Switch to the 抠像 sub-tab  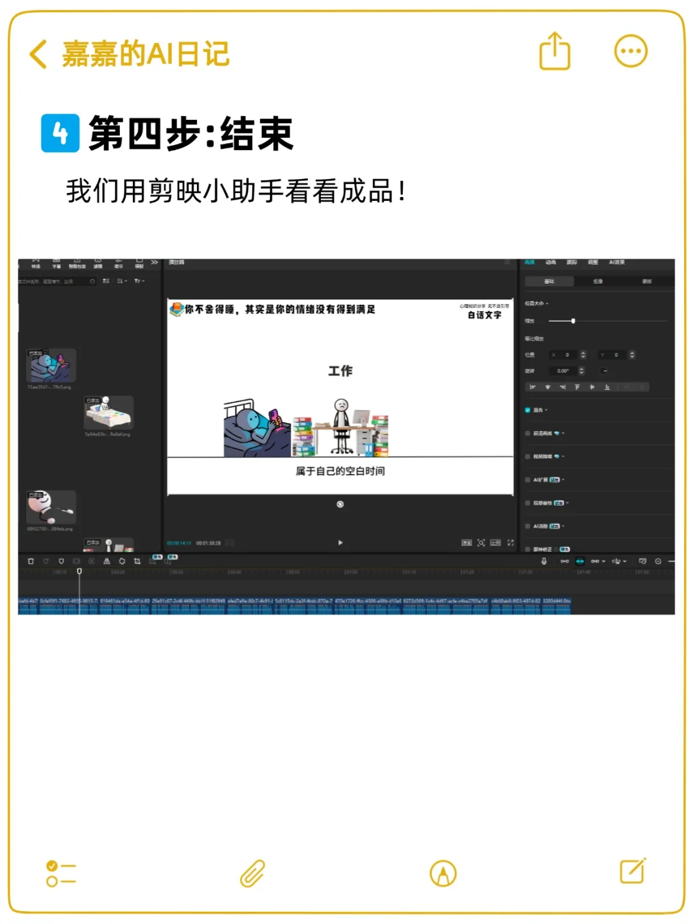[599, 281]
